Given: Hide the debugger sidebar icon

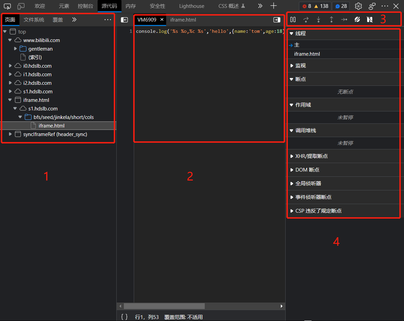Looking at the screenshot, I should click(x=277, y=20).
